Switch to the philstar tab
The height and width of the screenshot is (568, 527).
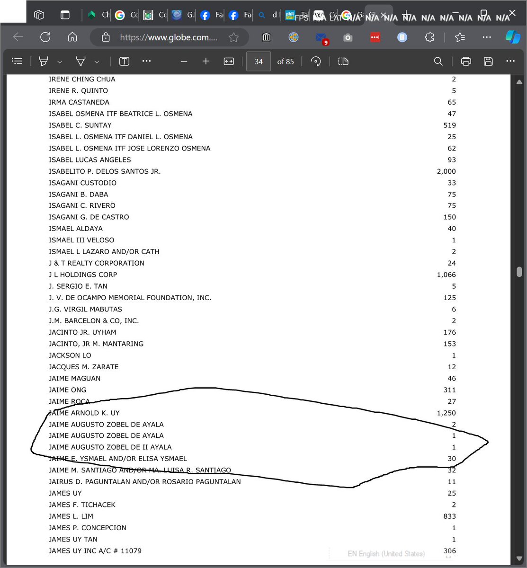[296, 15]
